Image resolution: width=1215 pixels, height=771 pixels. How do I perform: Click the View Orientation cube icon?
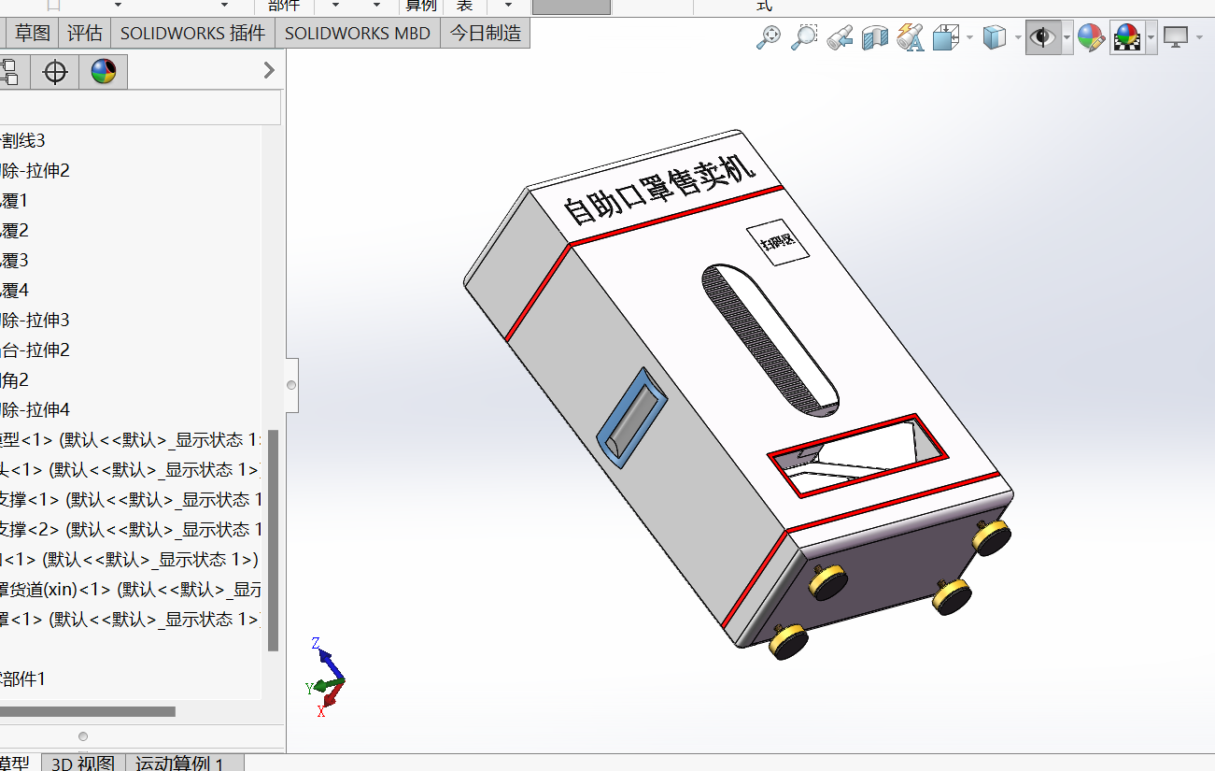pyautogui.click(x=946, y=37)
